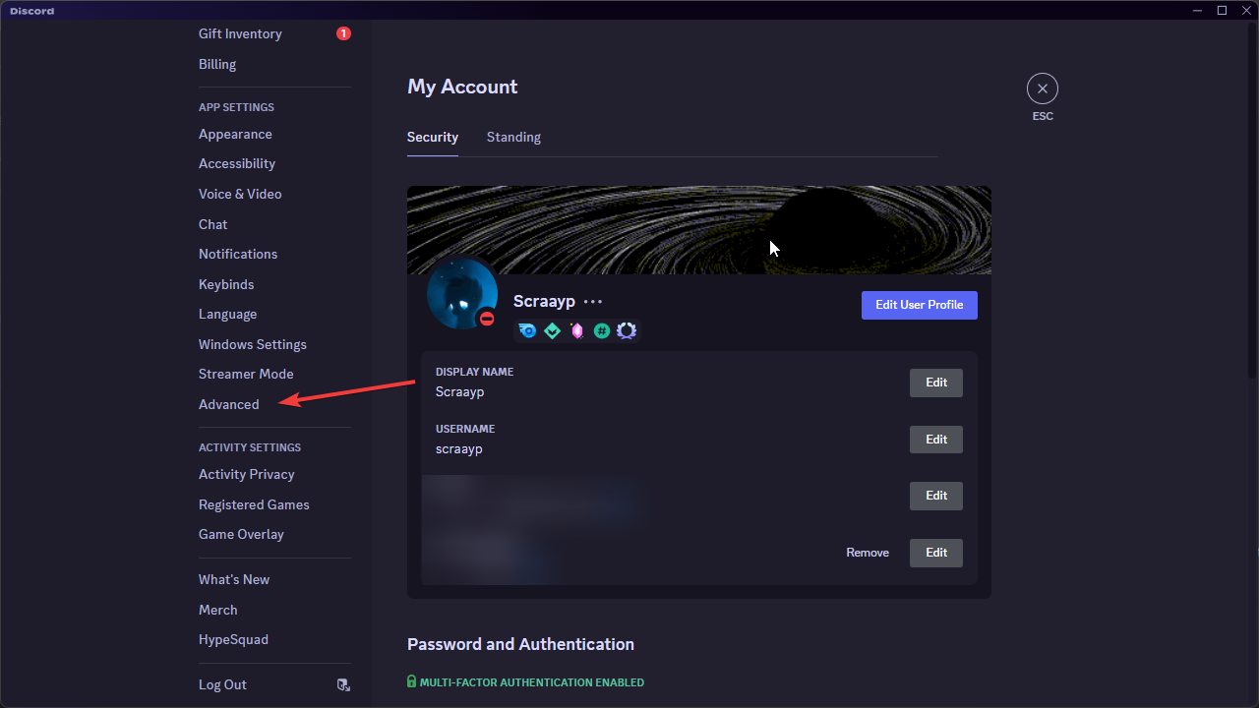The height and width of the screenshot is (708, 1259).
Task: Click the Remove link for phone number
Action: click(868, 553)
